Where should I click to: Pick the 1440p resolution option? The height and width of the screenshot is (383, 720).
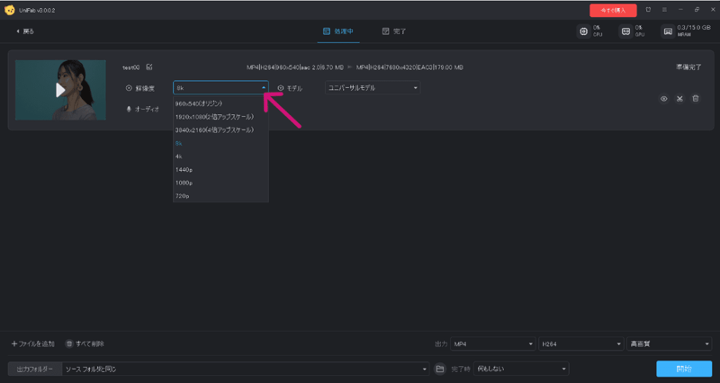[184, 169]
